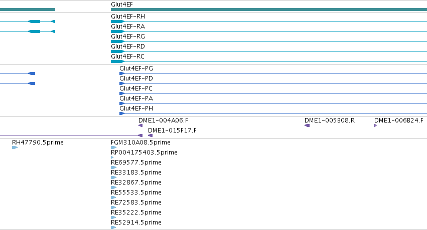Image resolution: width=427 pixels, height=230 pixels.
Task: Select the Glut4EF-RG transcript label
Action: click(128, 36)
